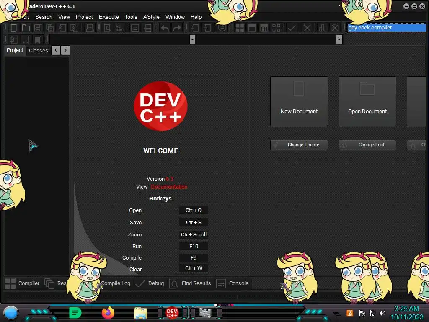Click the Dev-C++ logo on welcome page
Screen dimensions: 429x322
coord(160,106)
